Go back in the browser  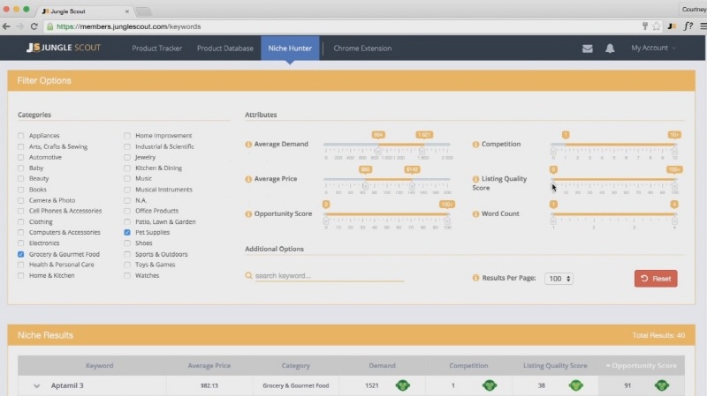click(6, 26)
